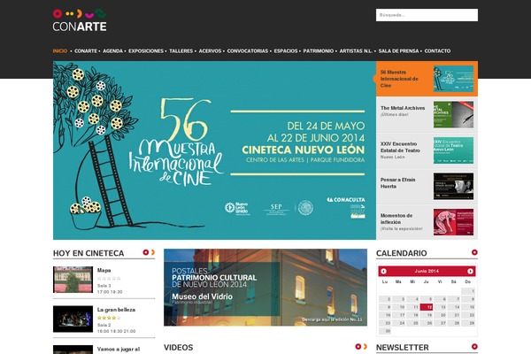Go to next month in calendar
Viewport: 531px width, 354px height.
470,272
